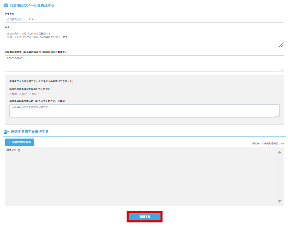This screenshot has height=227, width=288.
Task: Click the 安否確認のメールを再送する heading
Action: click(x=32, y=5)
